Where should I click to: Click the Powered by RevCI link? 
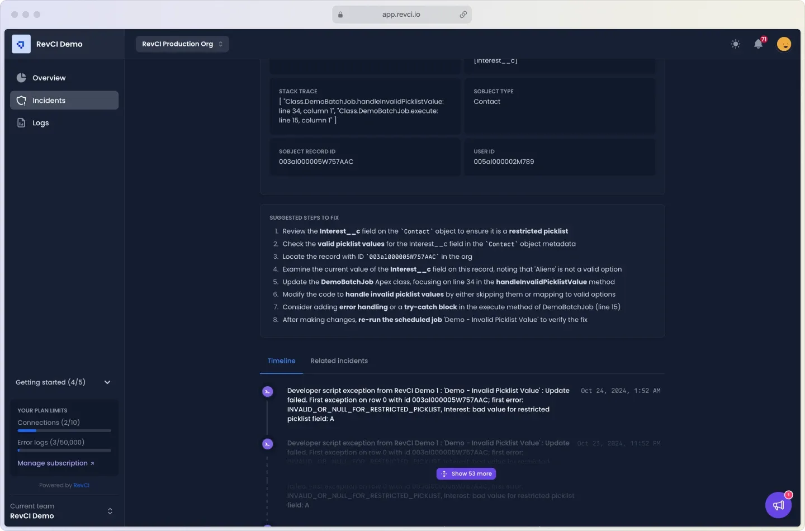[81, 485]
